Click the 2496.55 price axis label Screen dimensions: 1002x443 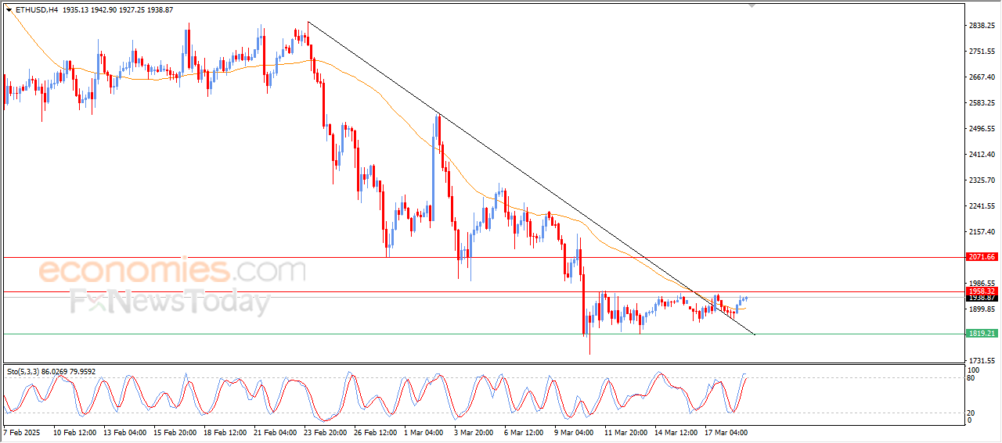click(x=982, y=129)
